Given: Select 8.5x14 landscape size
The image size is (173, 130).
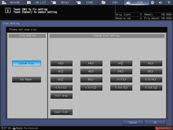Looking at the screenshot, I should click(x=151, y=79).
